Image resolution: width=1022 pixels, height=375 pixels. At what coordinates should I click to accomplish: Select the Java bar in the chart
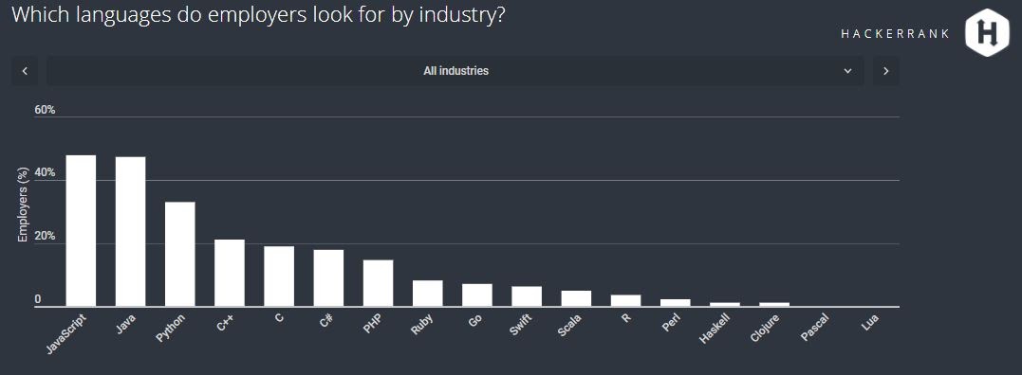pos(130,231)
